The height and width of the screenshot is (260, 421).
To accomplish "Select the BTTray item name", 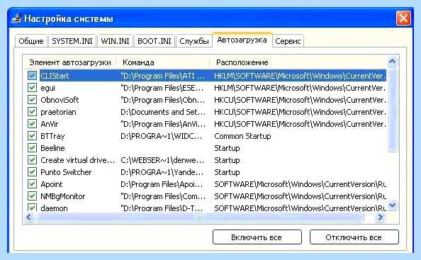I will [x=52, y=136].
